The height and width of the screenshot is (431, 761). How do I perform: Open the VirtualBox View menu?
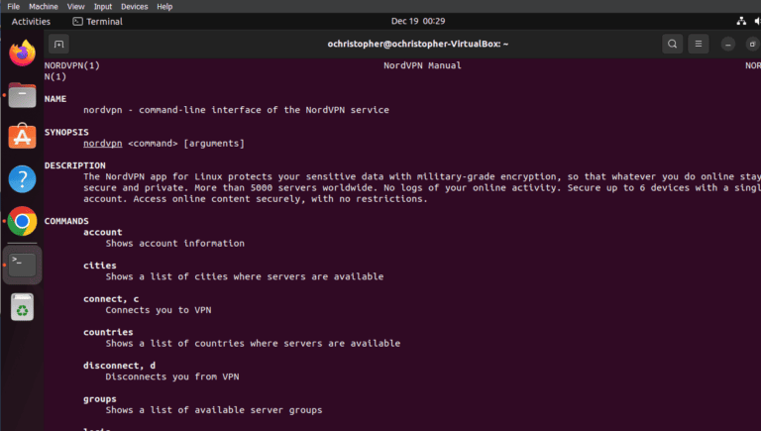[75, 6]
